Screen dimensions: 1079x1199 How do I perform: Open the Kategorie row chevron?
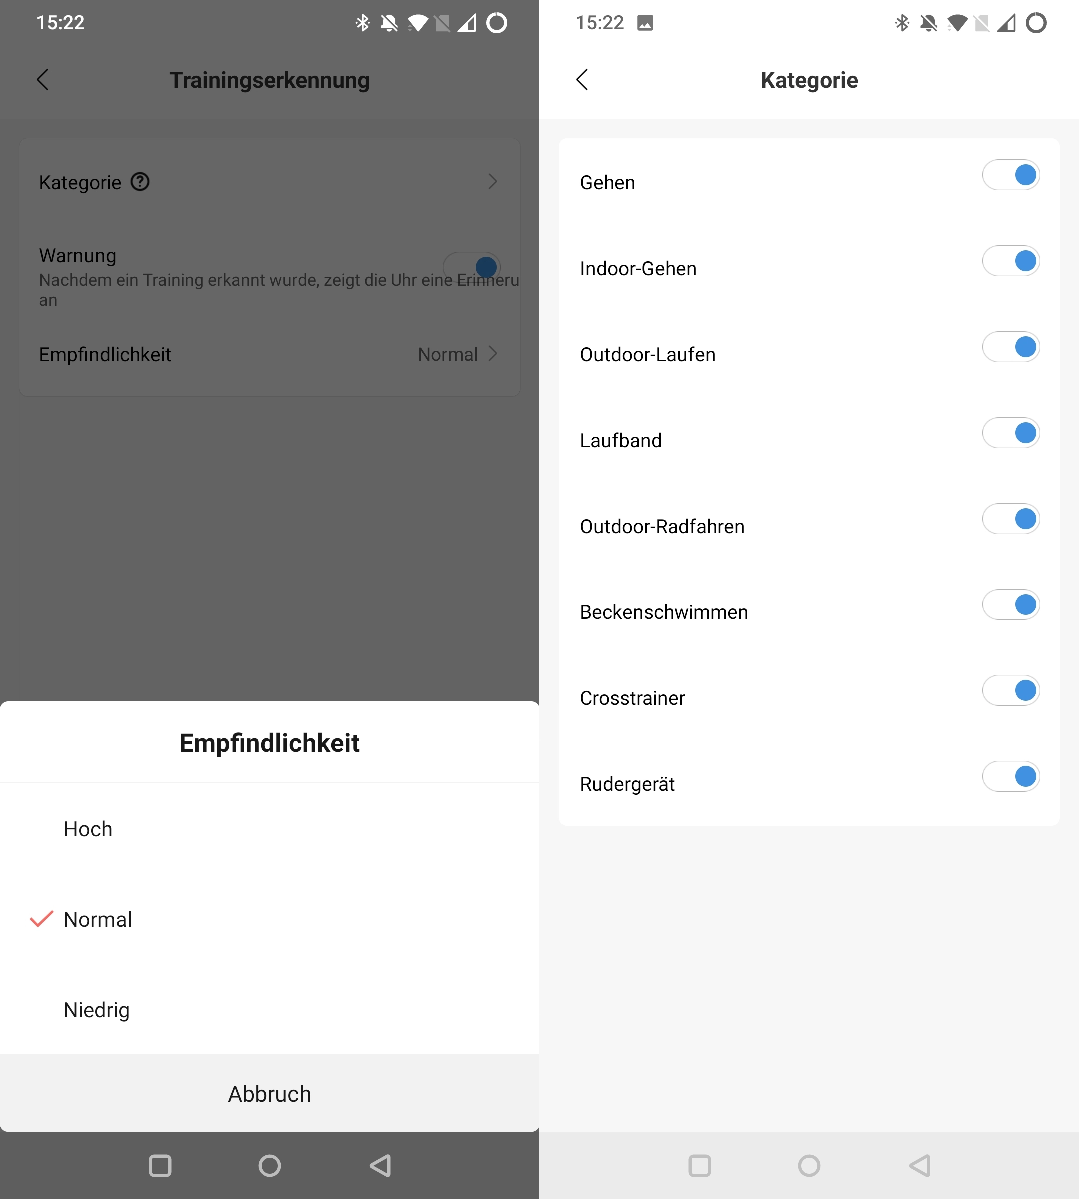click(x=492, y=181)
